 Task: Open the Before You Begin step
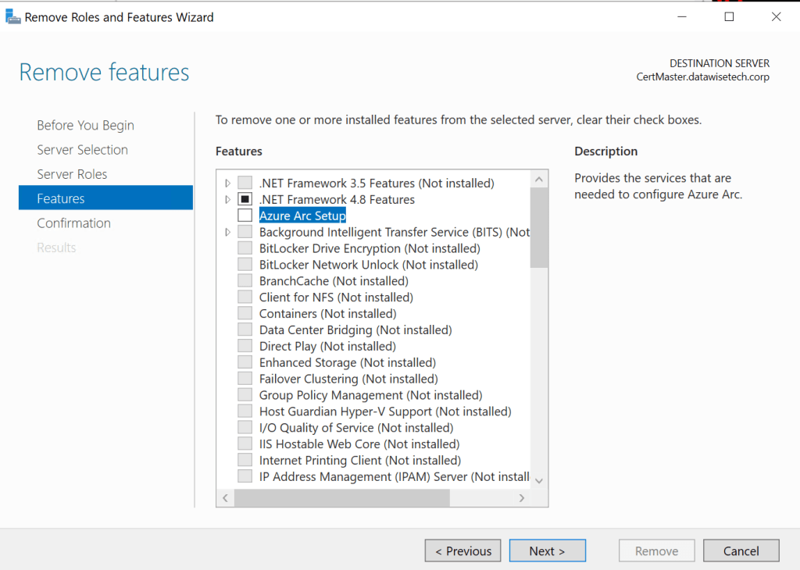[86, 126]
